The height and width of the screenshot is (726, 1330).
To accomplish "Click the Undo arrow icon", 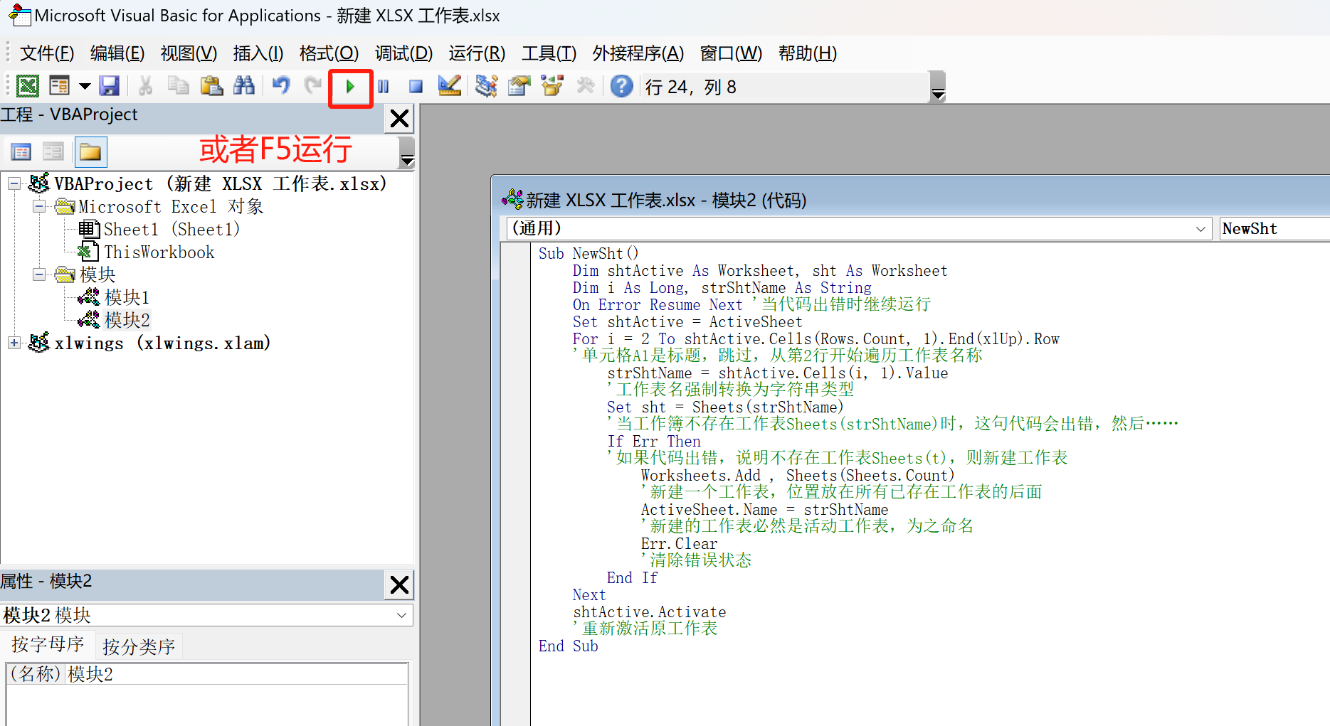I will [x=281, y=87].
